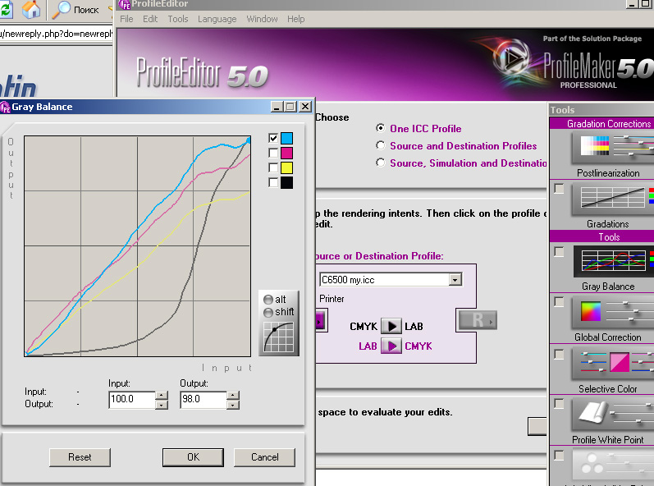Viewport: 654px width, 486px height.
Task: Select Source and Destination Profiles option
Action: click(x=380, y=145)
